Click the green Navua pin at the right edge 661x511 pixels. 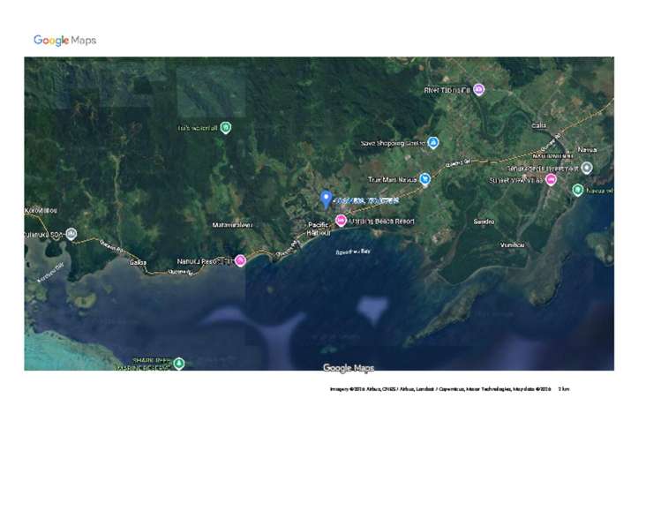click(577, 190)
